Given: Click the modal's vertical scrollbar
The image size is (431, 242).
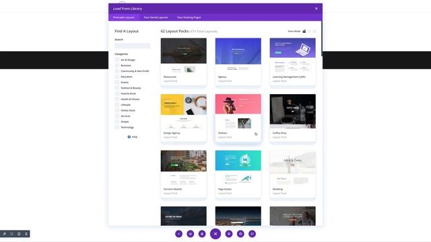Looking at the screenshot, I should click(322, 38).
